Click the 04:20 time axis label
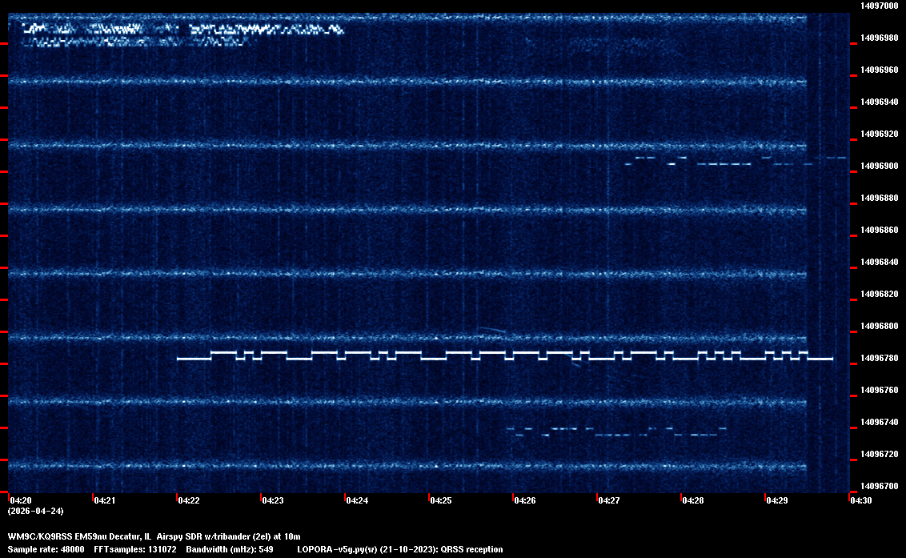Image resolution: width=906 pixels, height=558 pixels. [x=19, y=501]
